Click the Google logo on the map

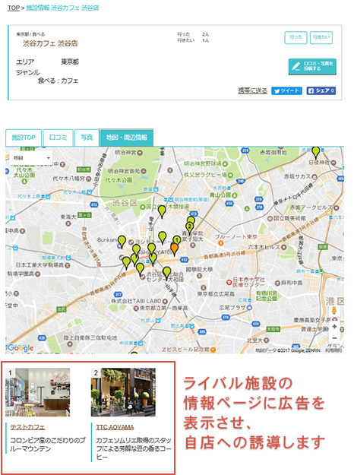(20, 348)
